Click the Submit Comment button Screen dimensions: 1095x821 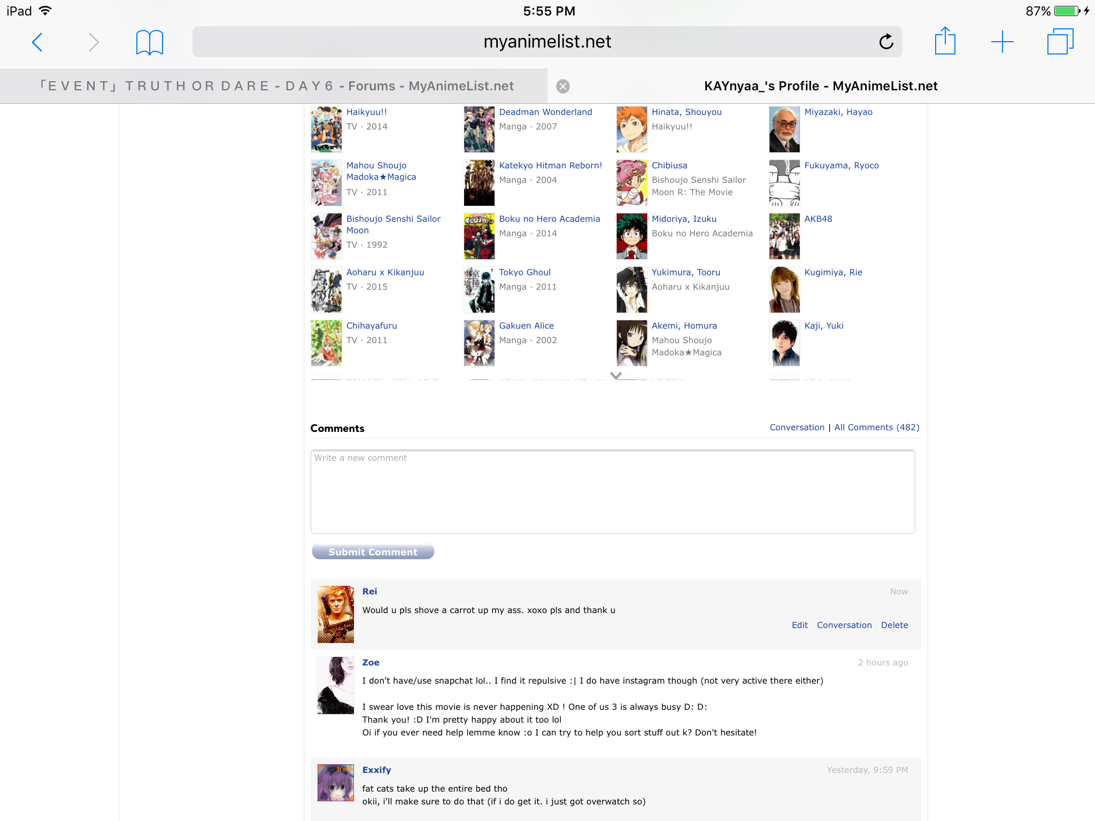coord(373,552)
